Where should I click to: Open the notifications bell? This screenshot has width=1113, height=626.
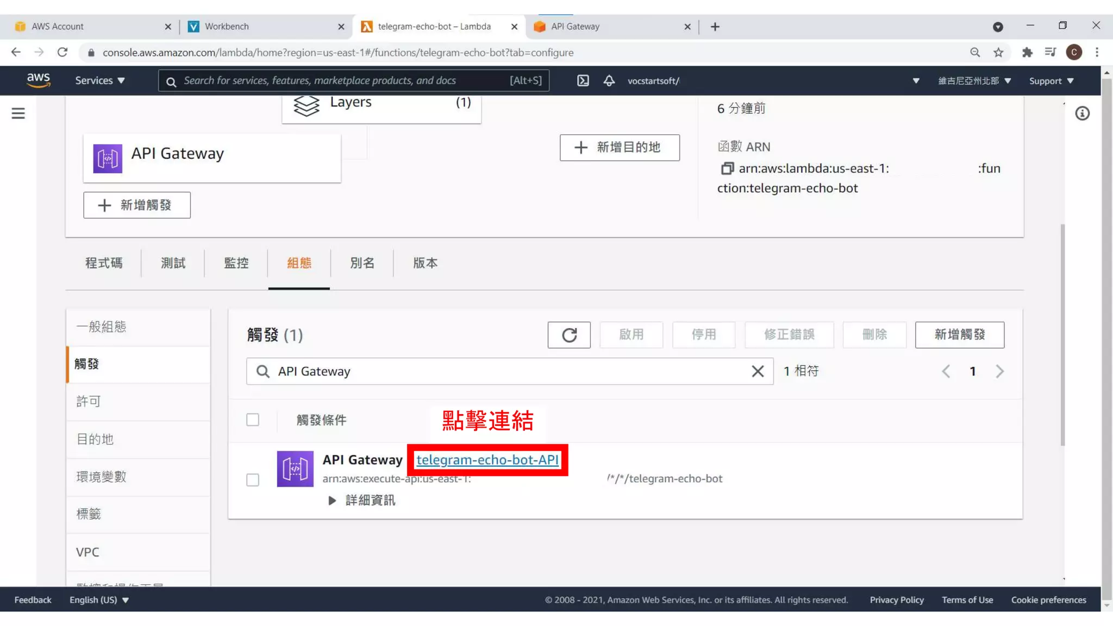609,81
